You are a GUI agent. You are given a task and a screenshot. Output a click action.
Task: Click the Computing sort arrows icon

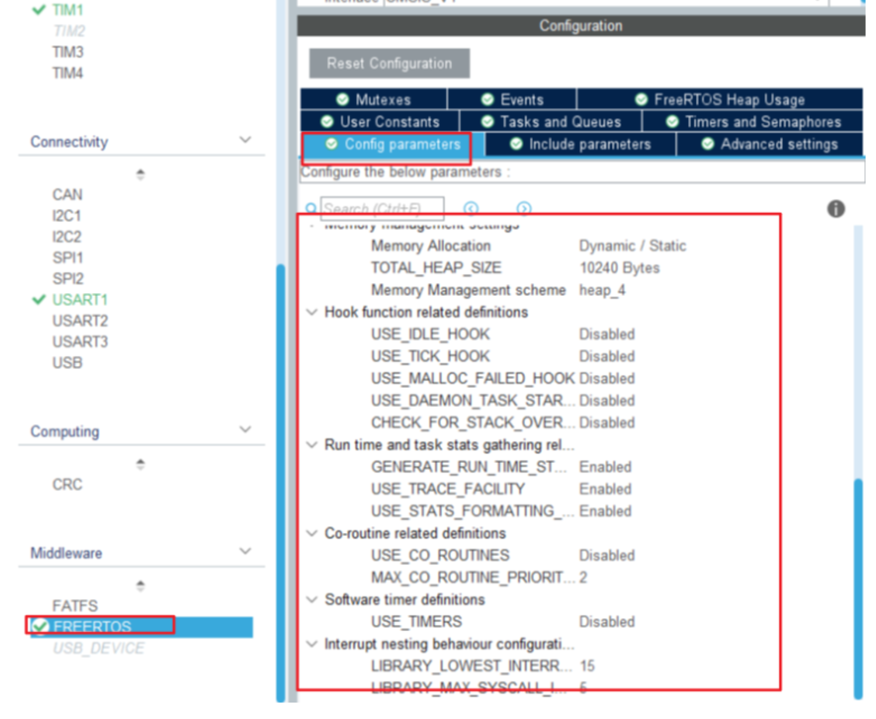pos(140,464)
